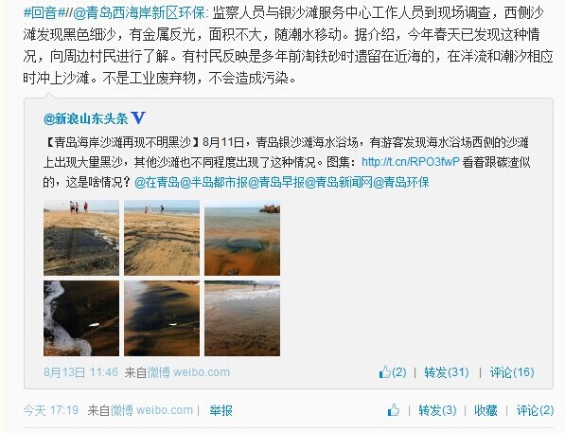Click 转发(3) to repost this weibo
The image size is (565, 433).
437,410
